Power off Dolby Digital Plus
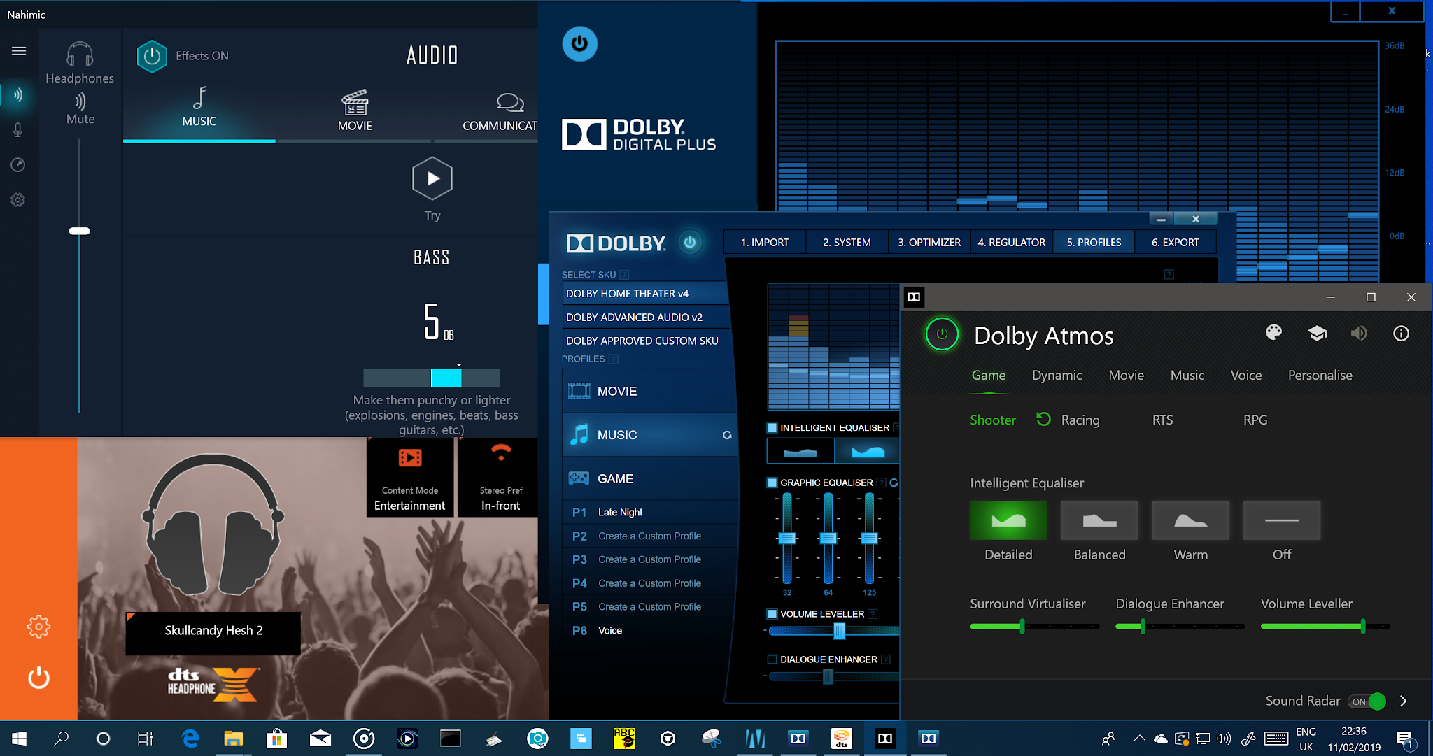Image resolution: width=1433 pixels, height=756 pixels. [x=579, y=43]
